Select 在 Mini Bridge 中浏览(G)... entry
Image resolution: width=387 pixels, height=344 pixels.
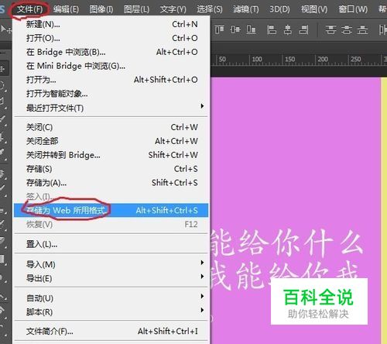tap(111, 66)
